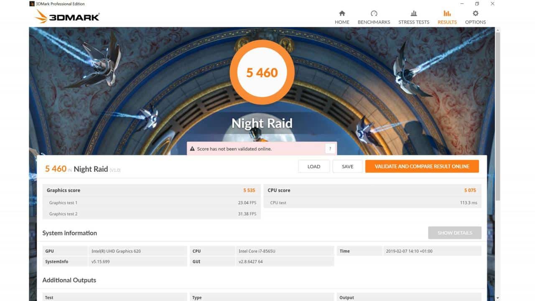535x301 pixels.
Task: Click the SAVE button
Action: 348,166
